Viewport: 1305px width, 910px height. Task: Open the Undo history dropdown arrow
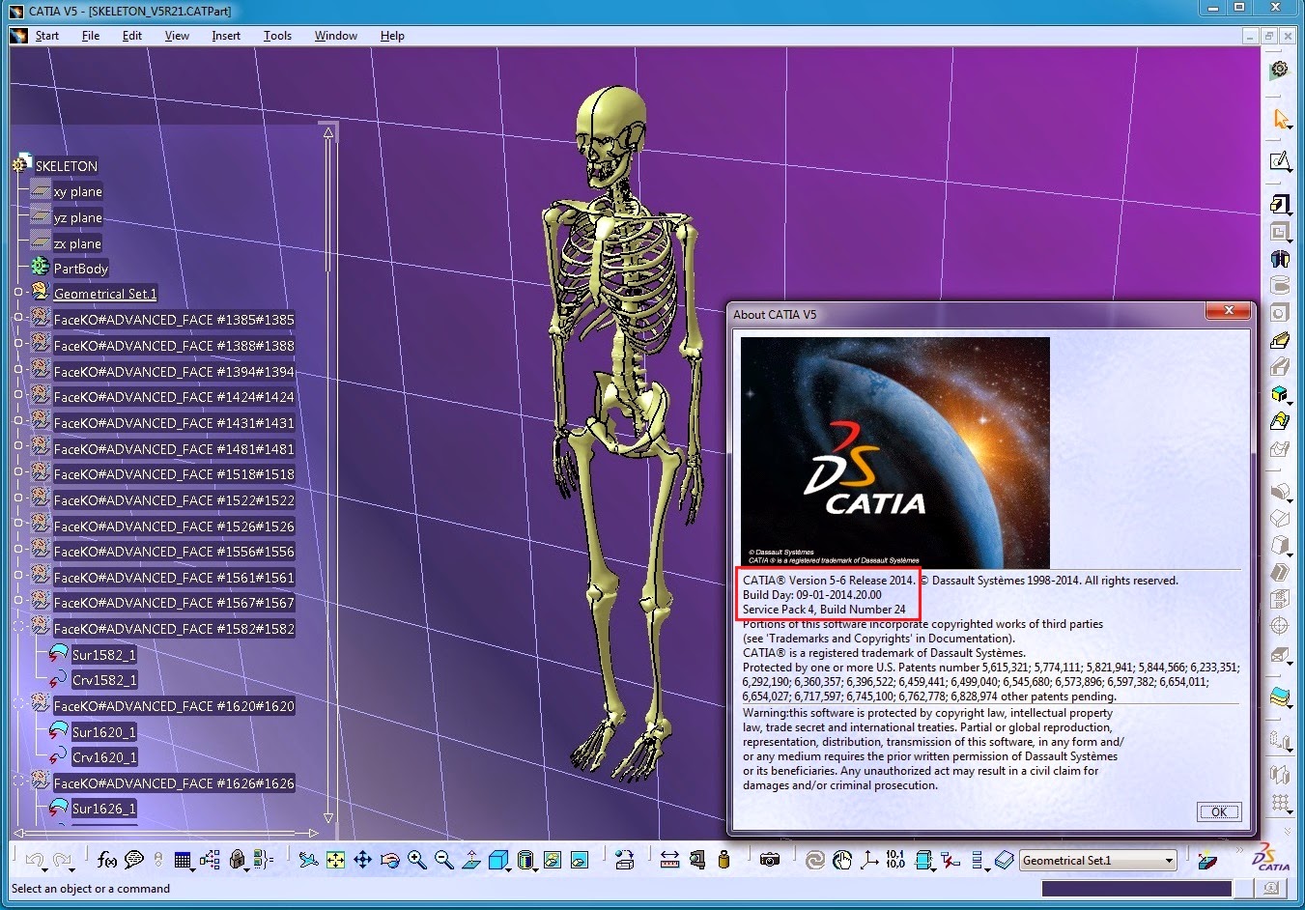click(x=44, y=870)
